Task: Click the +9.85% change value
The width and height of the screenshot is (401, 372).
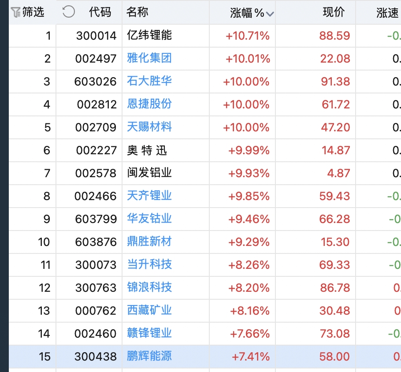Action: coord(249,197)
